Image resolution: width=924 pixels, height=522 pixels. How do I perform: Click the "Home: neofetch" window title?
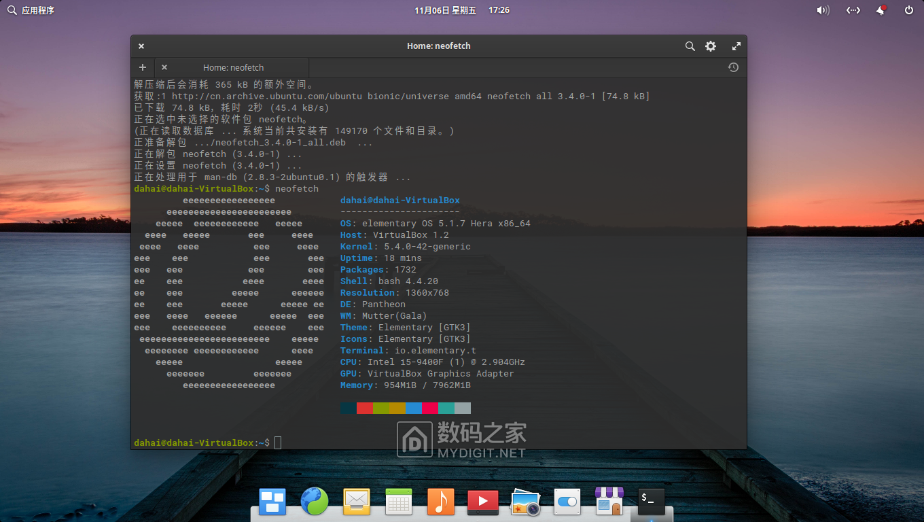[439, 46]
